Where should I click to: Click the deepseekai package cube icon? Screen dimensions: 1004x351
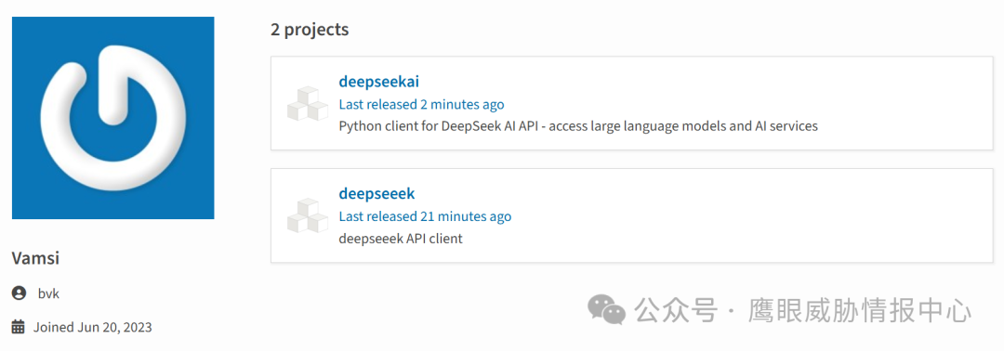(x=308, y=104)
